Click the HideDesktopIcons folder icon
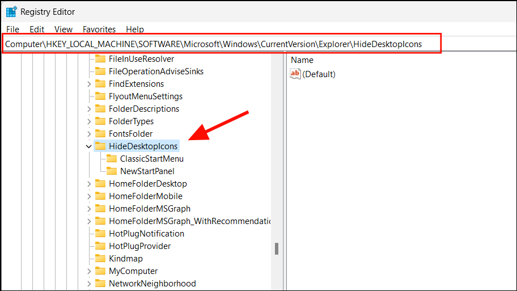 pos(100,146)
